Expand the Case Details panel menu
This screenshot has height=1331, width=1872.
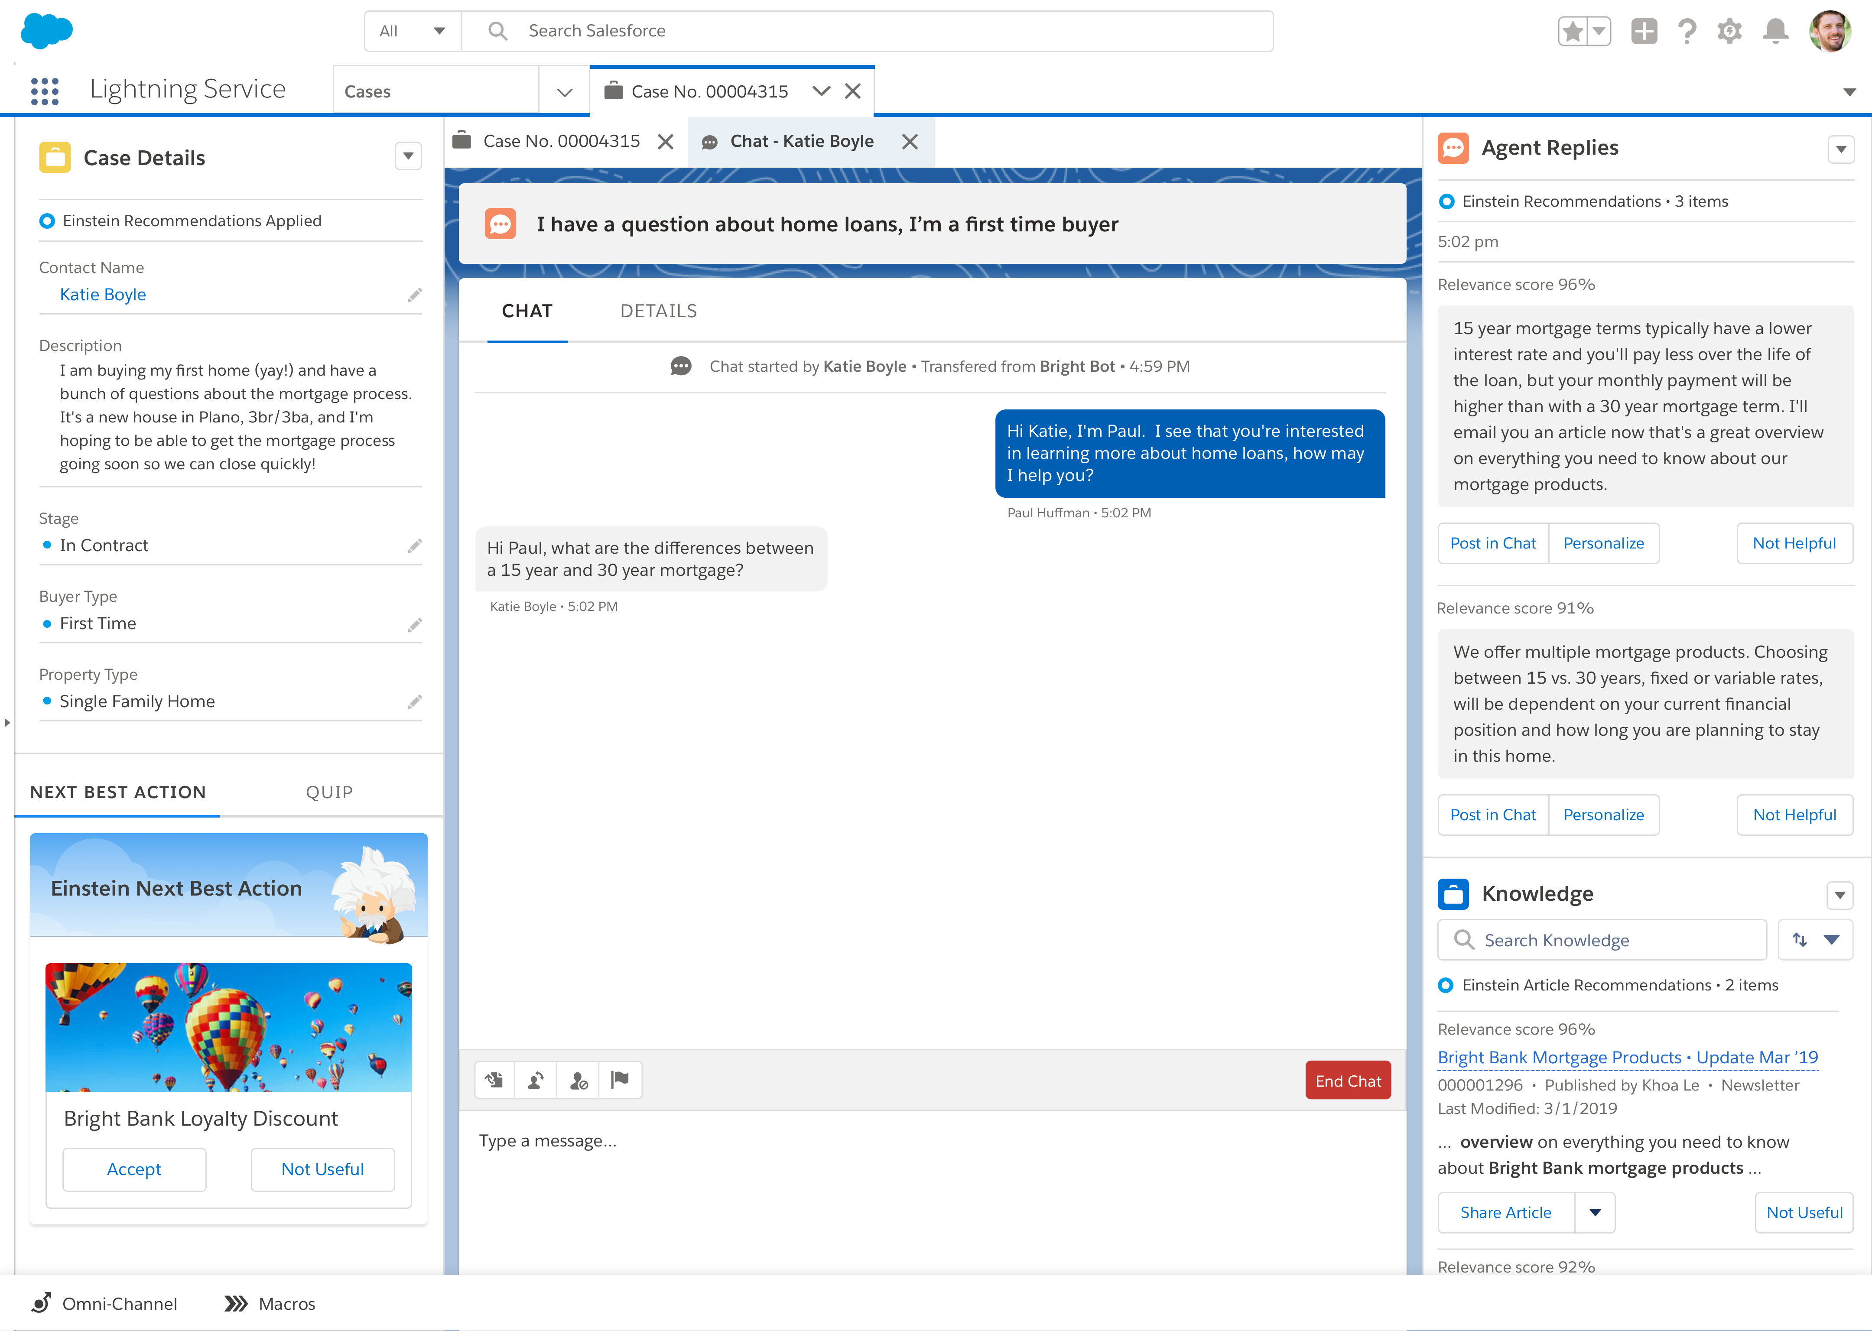(408, 156)
